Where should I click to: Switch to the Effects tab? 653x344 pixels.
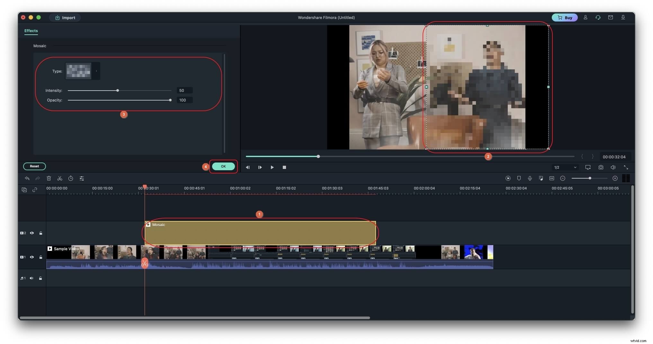[x=31, y=31]
